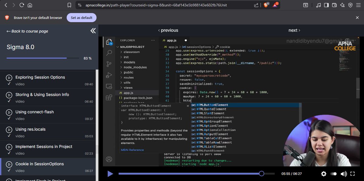Click play icon beside 'Using res.locals'
The height and width of the screenshot is (181, 364).
pyautogui.click(x=9, y=129)
